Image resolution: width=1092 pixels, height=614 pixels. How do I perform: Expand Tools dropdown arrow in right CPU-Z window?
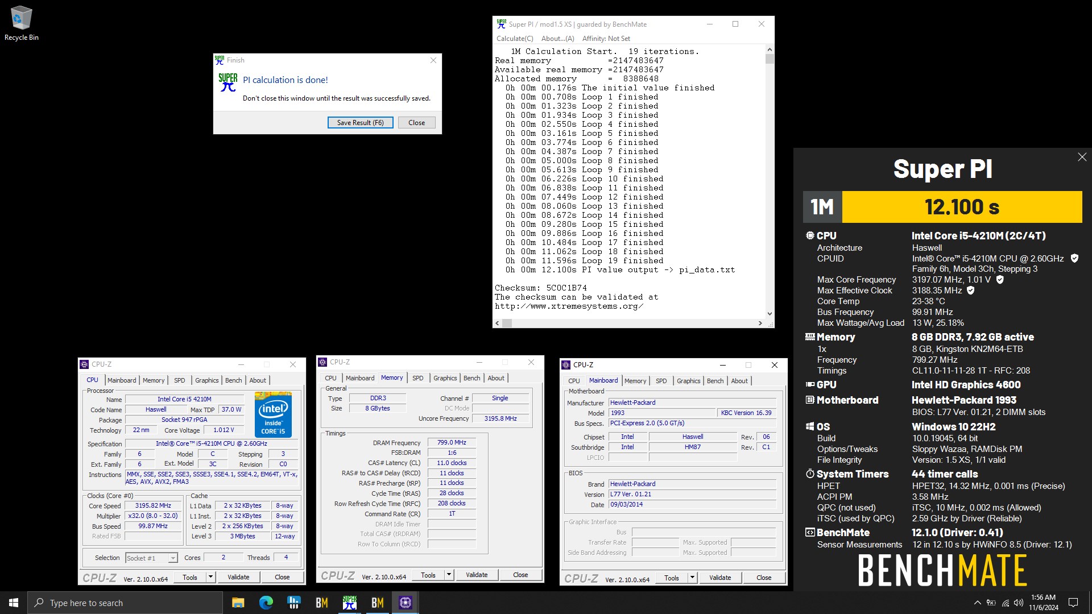692,578
